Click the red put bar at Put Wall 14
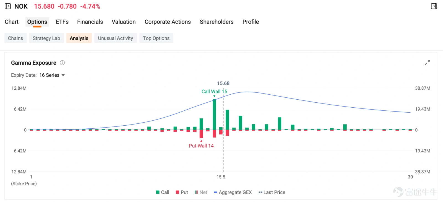 [201, 134]
